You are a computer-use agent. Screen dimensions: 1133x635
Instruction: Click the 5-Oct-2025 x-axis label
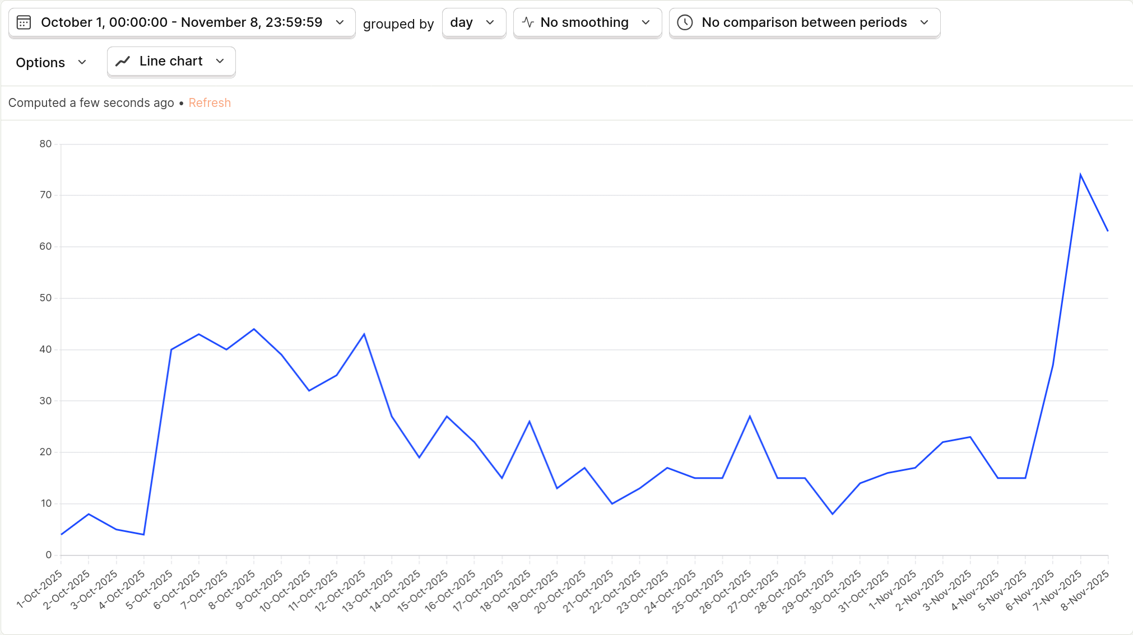pos(150,590)
